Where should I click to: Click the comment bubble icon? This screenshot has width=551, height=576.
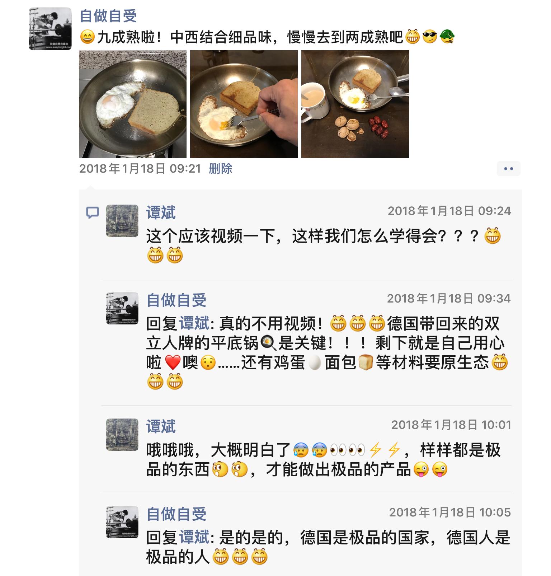point(93,213)
